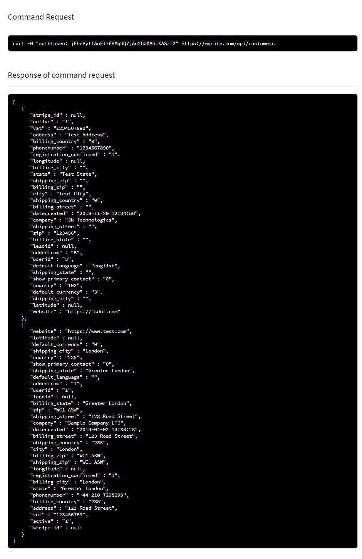Click the API URL mysite.com/api/customers

[228, 44]
